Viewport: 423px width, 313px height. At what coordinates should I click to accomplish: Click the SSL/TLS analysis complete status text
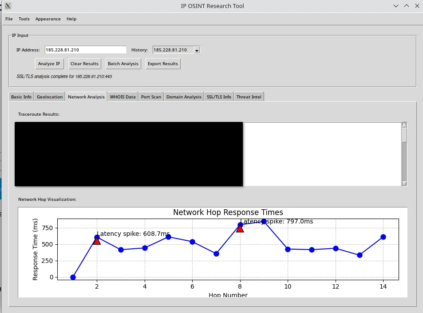pyautogui.click(x=64, y=77)
